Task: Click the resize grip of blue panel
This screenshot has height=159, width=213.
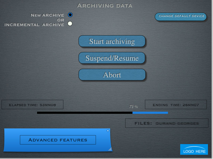Action: coord(110,149)
